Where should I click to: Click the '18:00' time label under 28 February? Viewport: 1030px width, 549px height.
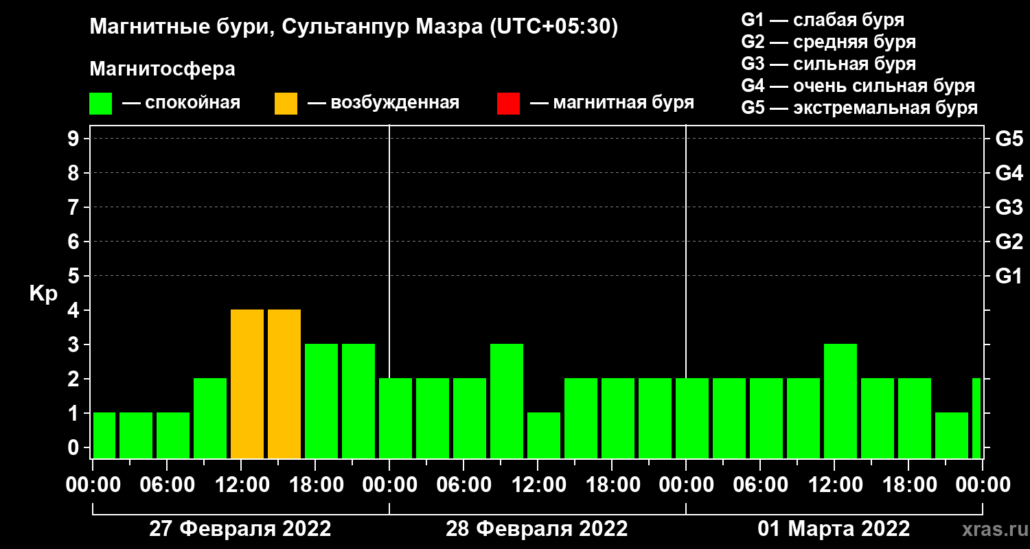612,484
